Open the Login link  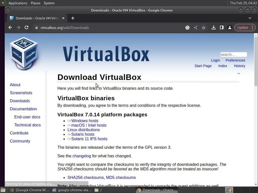pos(215,60)
